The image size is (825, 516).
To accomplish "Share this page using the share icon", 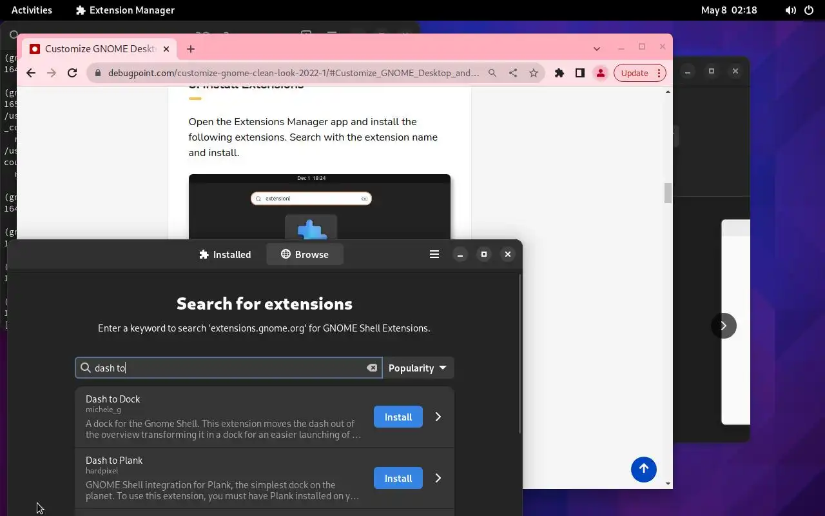I will tap(513, 73).
